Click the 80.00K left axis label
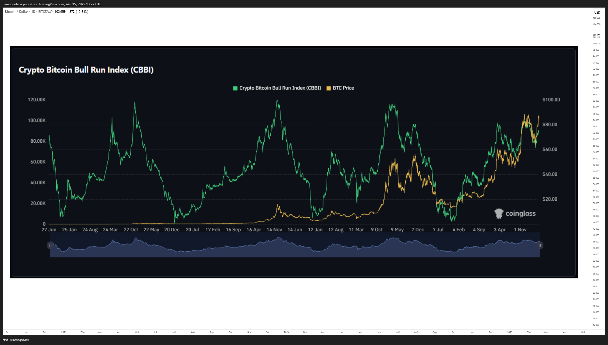This screenshot has width=608, height=345. point(38,141)
